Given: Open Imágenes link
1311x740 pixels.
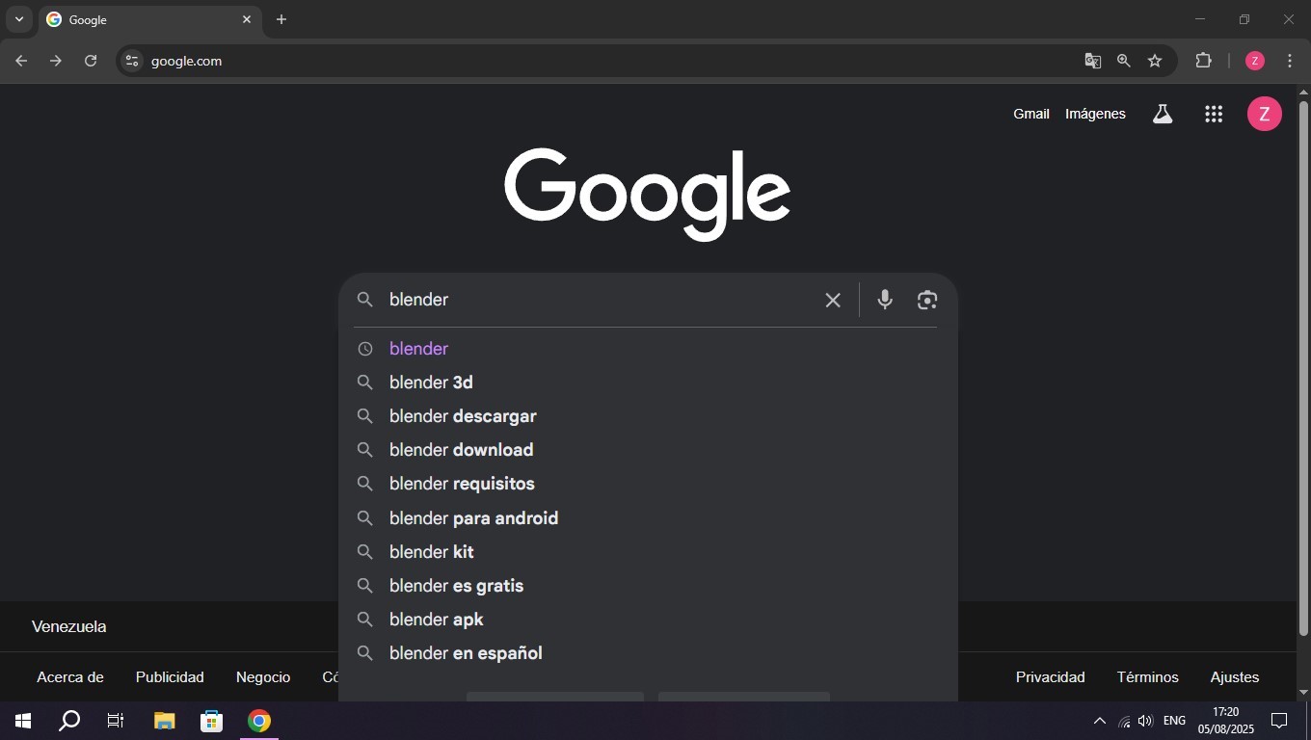Looking at the screenshot, I should click(x=1095, y=114).
